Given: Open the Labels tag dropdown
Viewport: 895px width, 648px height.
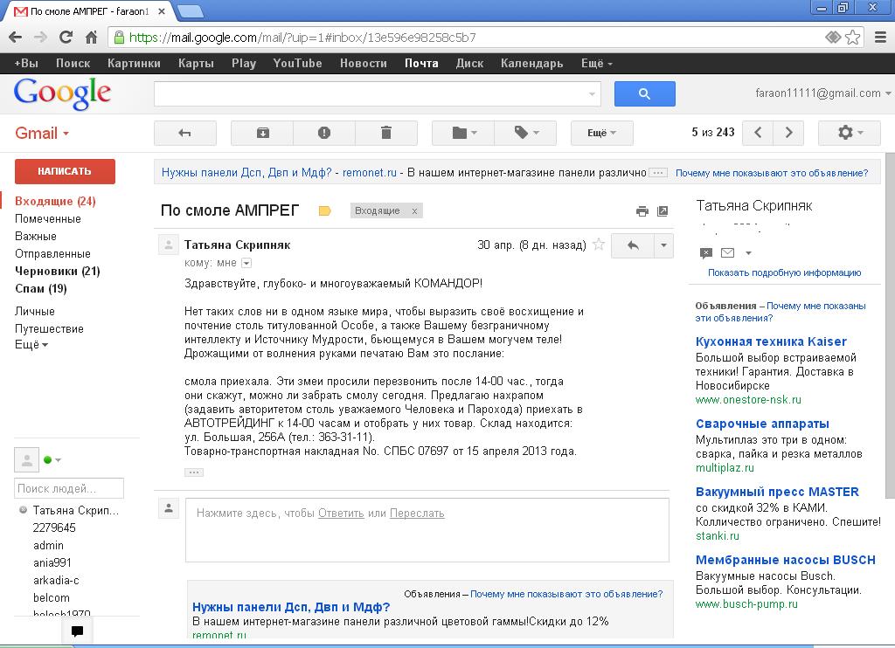Looking at the screenshot, I should click(526, 133).
